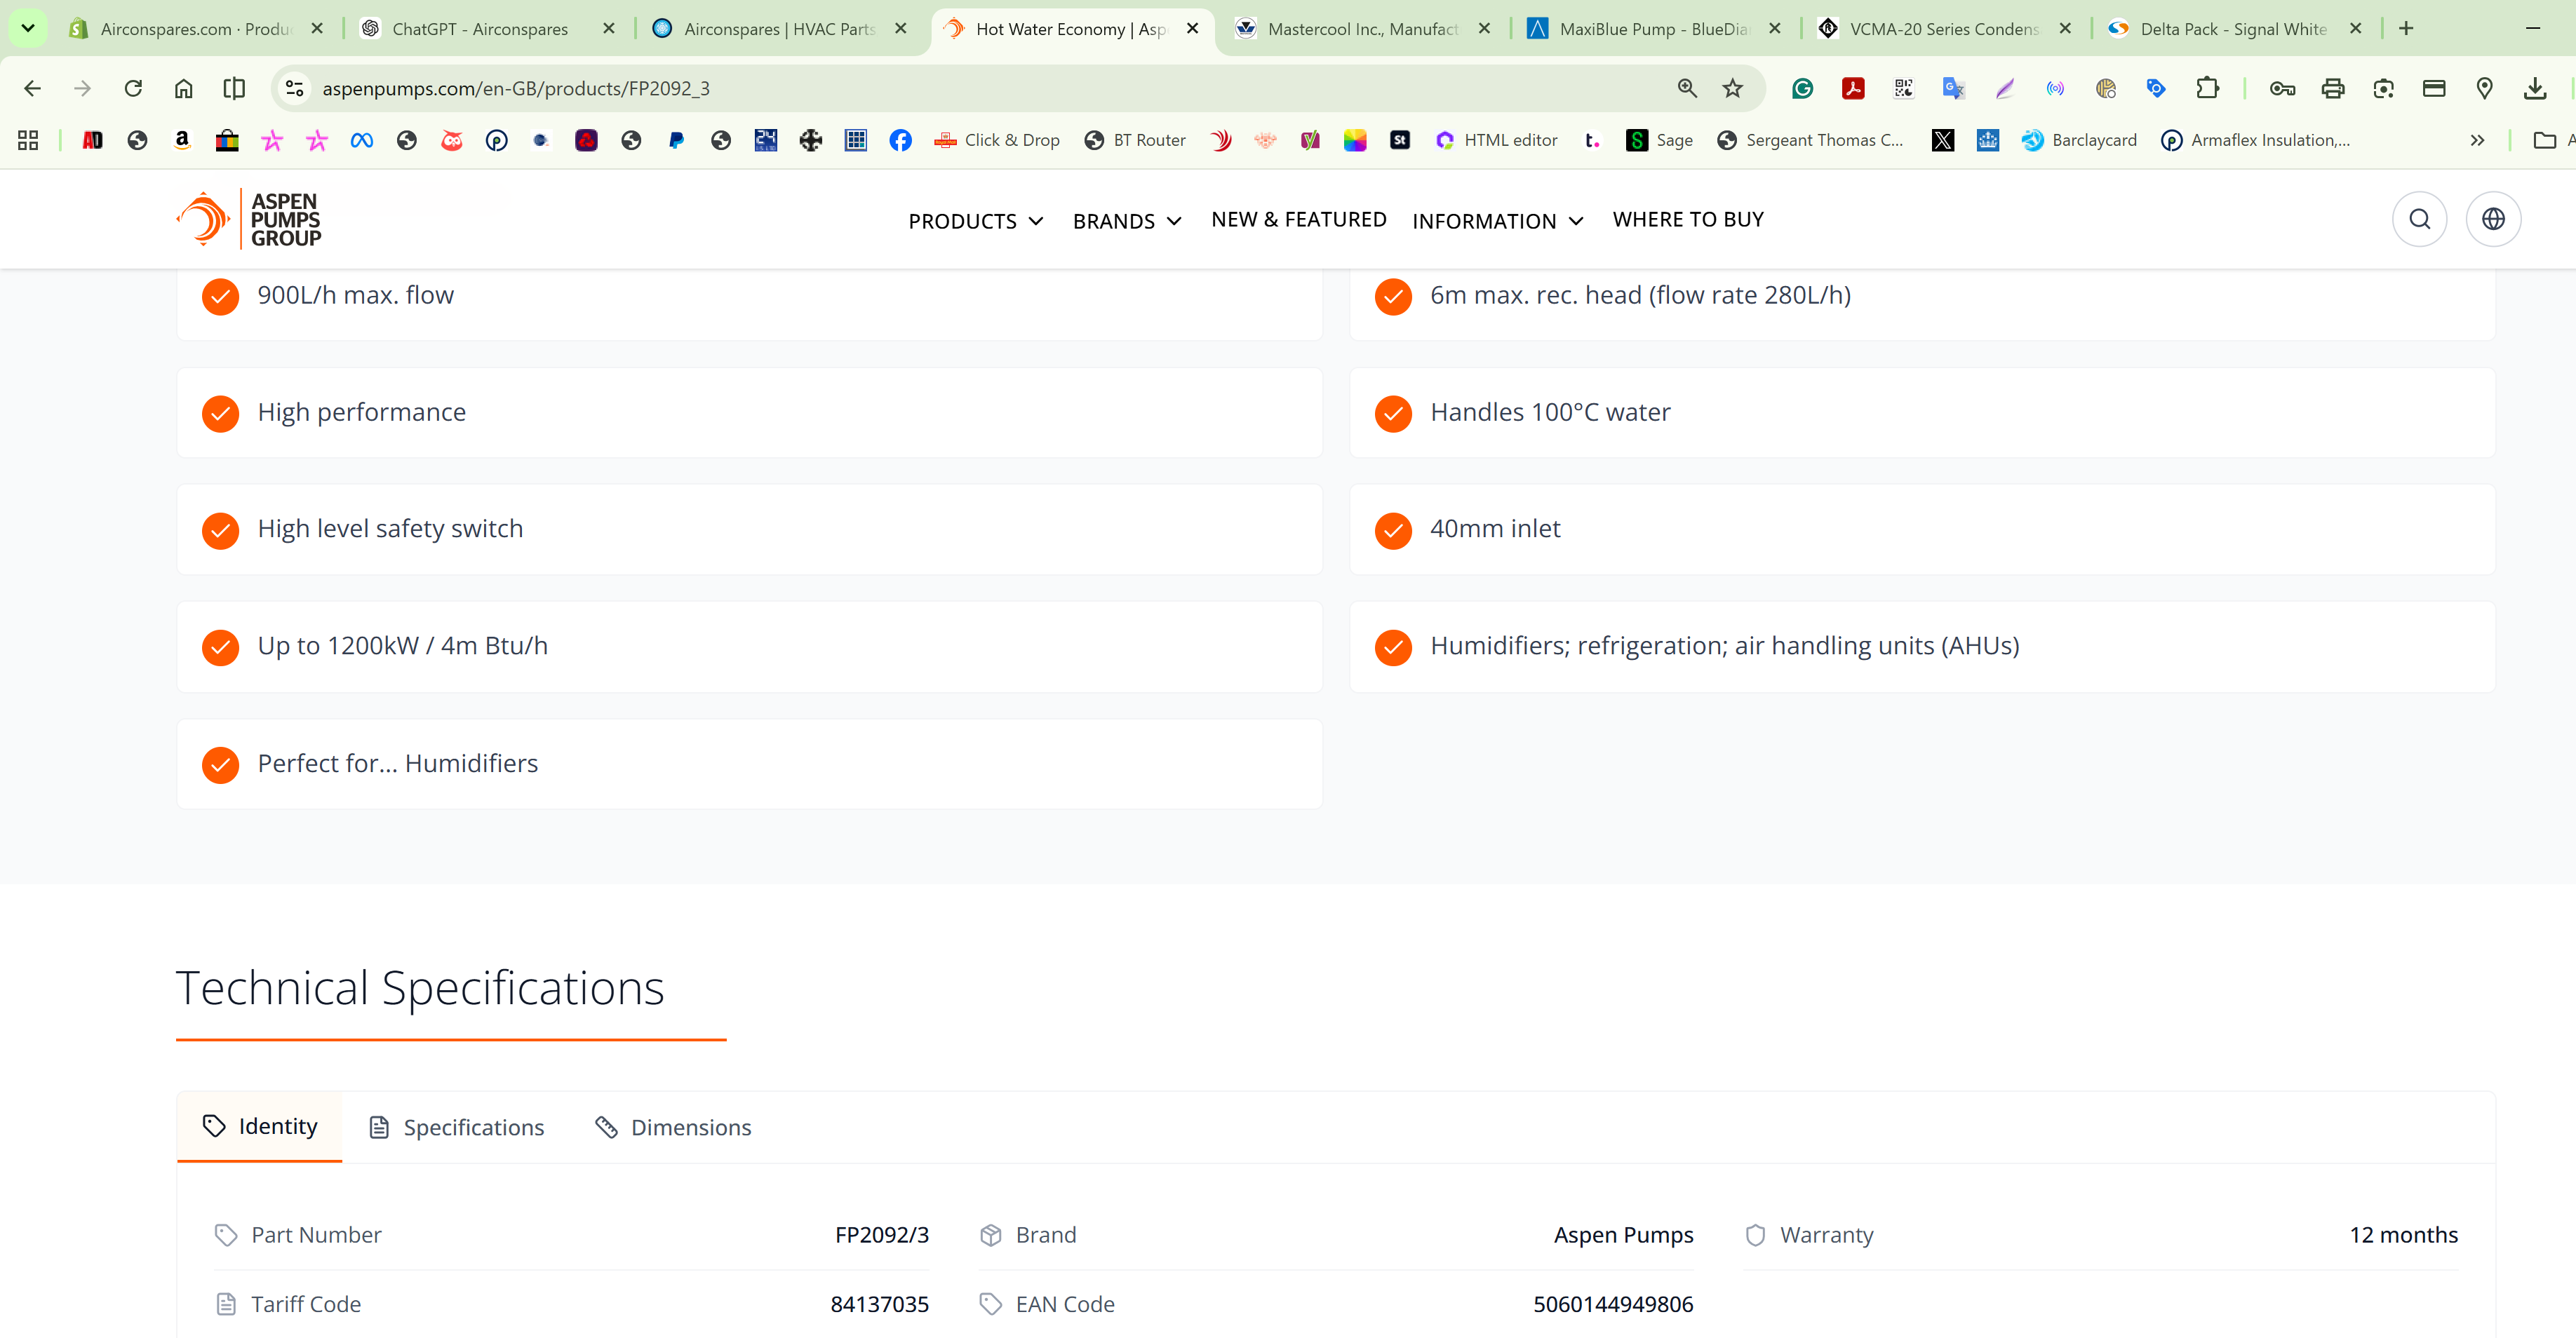Open the zoom magnifier in address bar
The height and width of the screenshot is (1338, 2576).
pyautogui.click(x=1687, y=89)
